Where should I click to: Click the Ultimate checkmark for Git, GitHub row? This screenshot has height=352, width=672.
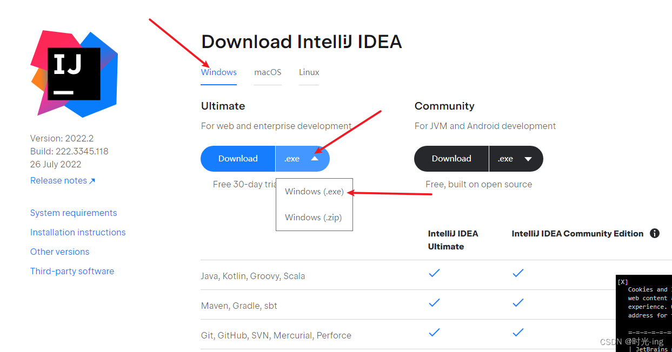(x=434, y=333)
